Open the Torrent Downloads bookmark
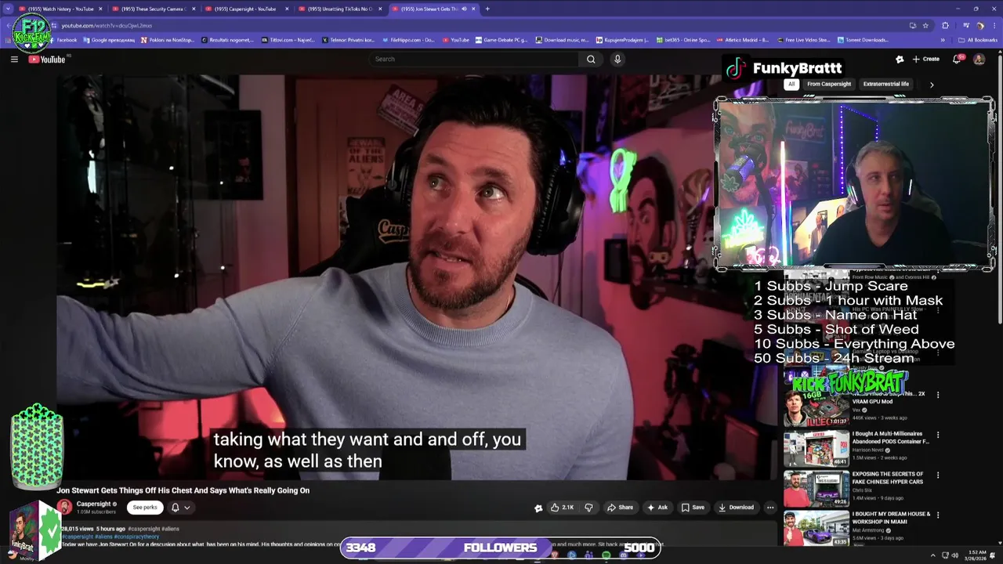This screenshot has height=564, width=1003. coord(863,40)
